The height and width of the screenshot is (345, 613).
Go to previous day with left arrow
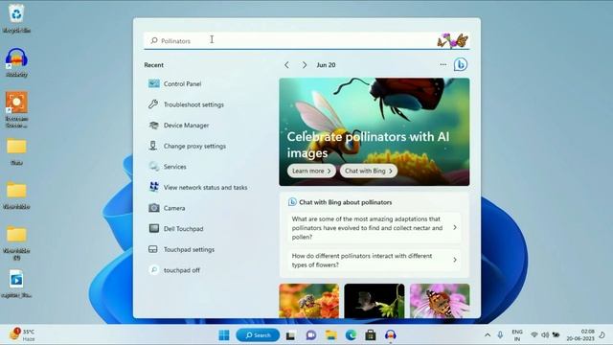coord(286,65)
